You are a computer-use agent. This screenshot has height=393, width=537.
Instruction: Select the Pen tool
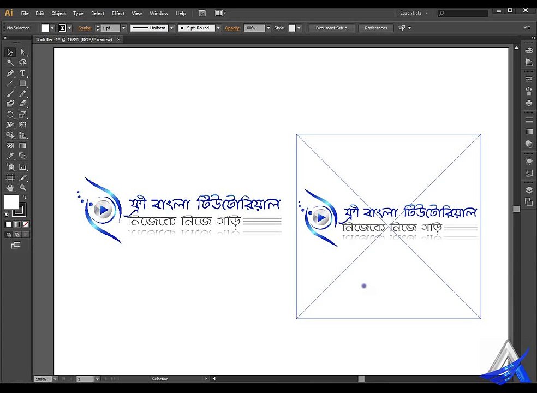10,73
